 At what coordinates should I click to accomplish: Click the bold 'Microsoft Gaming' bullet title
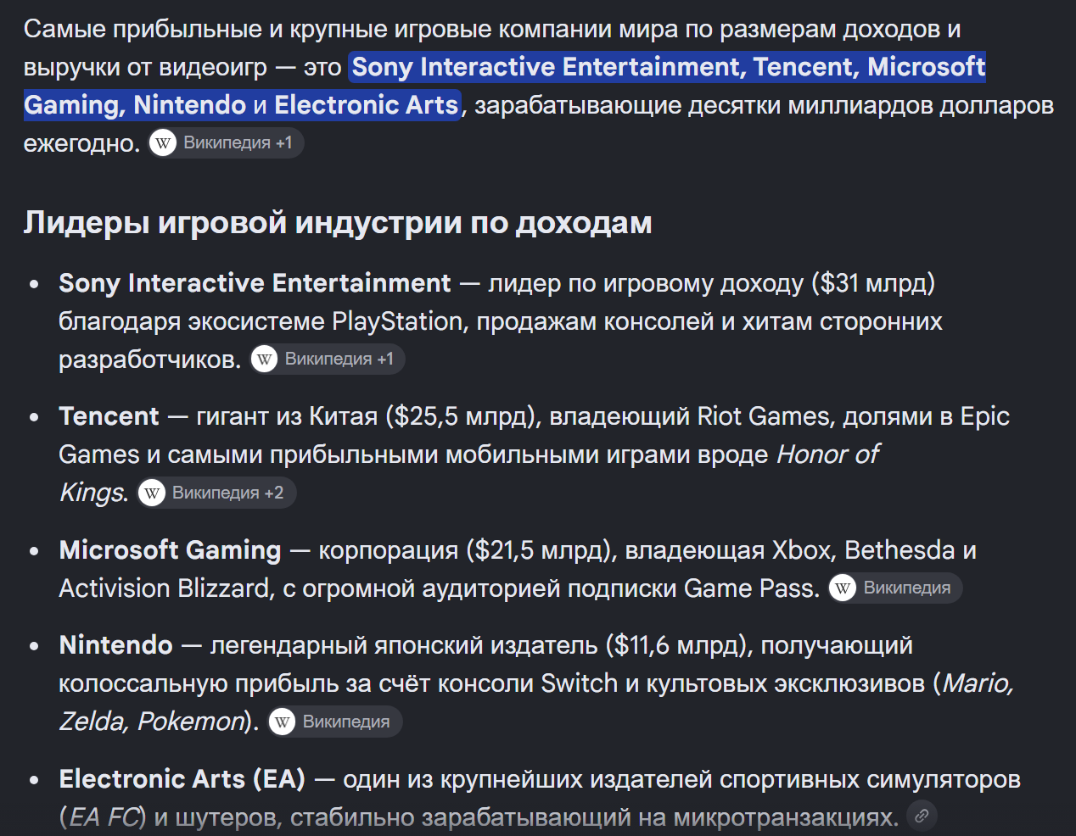click(170, 550)
